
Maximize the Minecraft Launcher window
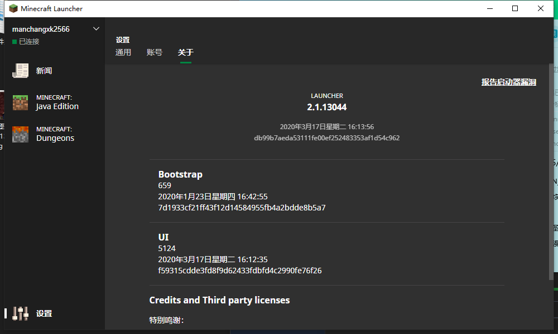[x=515, y=8]
